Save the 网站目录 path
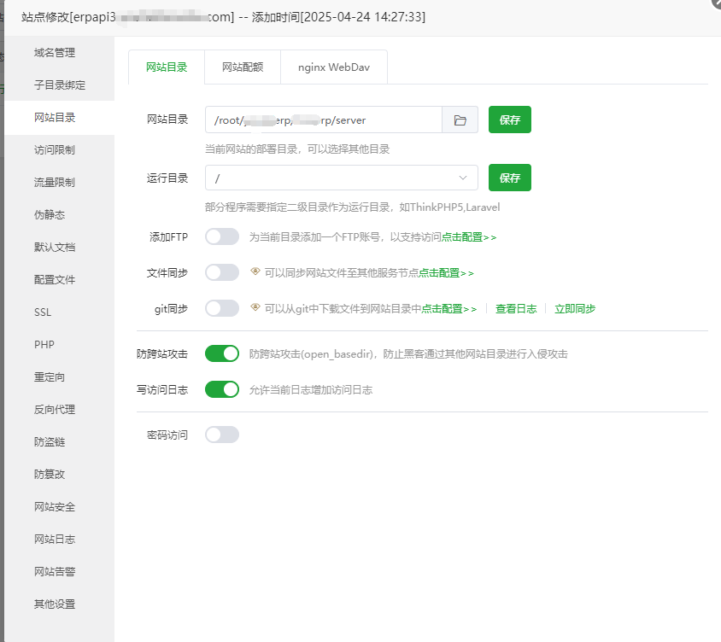 (x=509, y=120)
